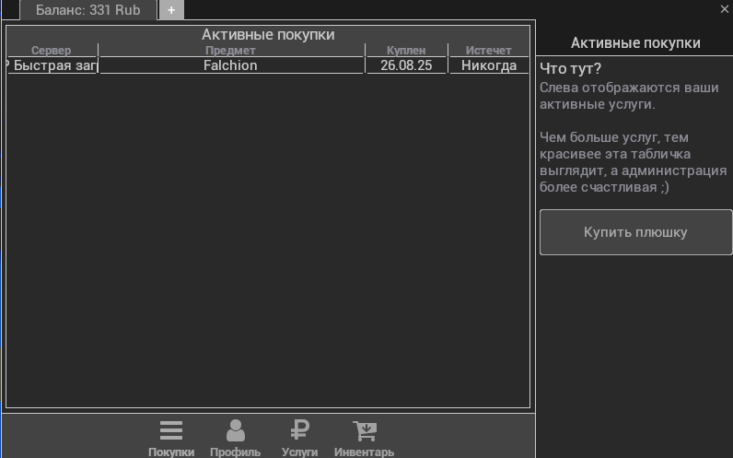733x458 pixels.
Task: Sort by the Куплен column header
Action: pyautogui.click(x=406, y=50)
